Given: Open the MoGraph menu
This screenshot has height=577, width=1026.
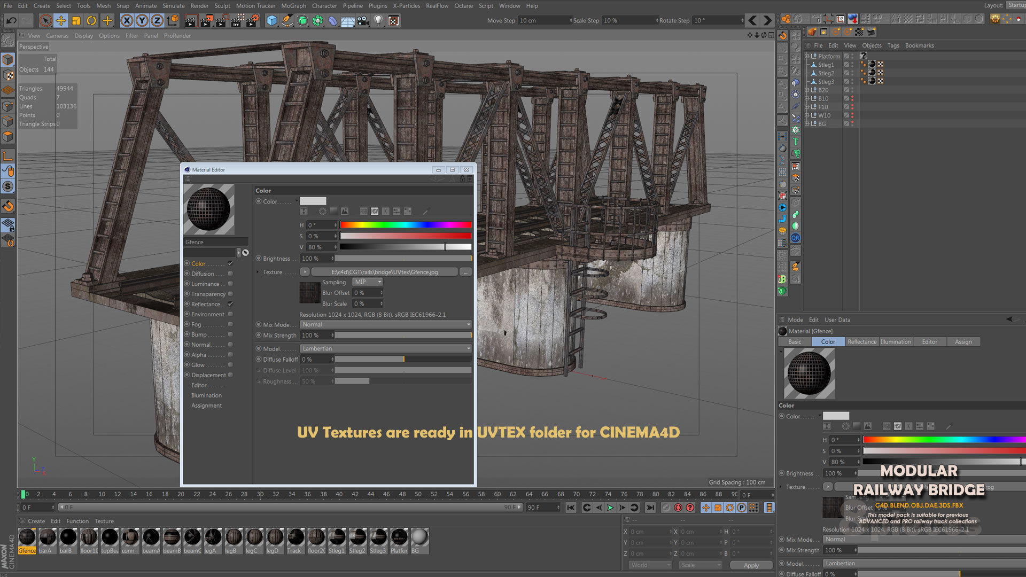Looking at the screenshot, I should [x=293, y=6].
